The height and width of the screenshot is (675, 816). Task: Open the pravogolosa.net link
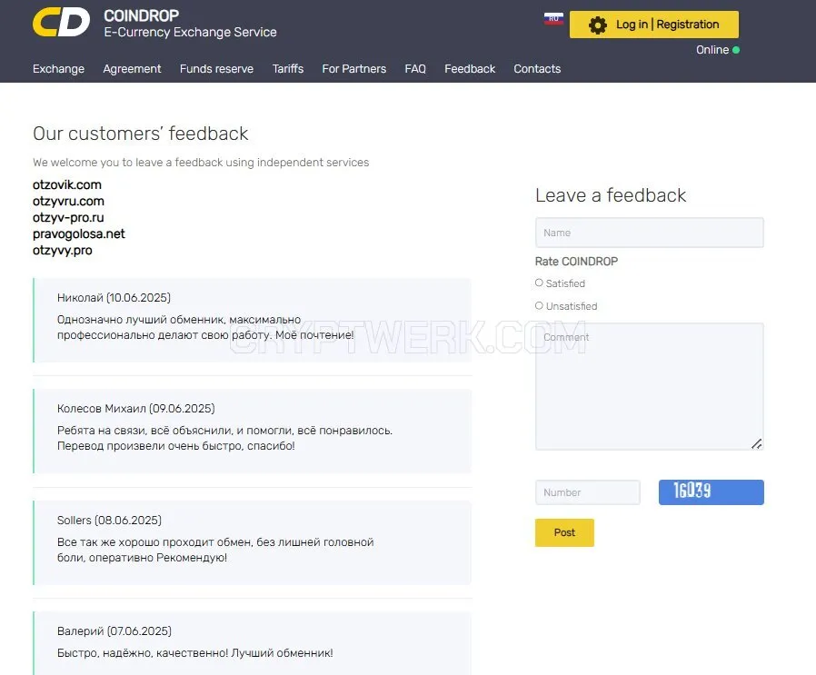coord(78,233)
